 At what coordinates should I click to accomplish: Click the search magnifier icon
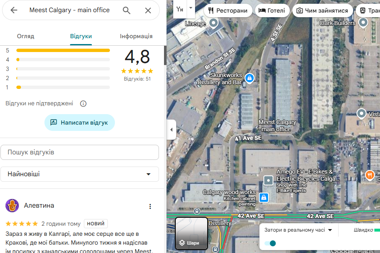click(x=127, y=10)
